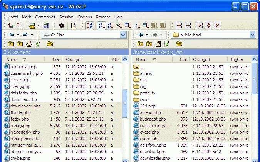Viewport: 260px width, 162px height.
Task: Expand remote back history arrow
Action: pyautogui.click(x=147, y=35)
